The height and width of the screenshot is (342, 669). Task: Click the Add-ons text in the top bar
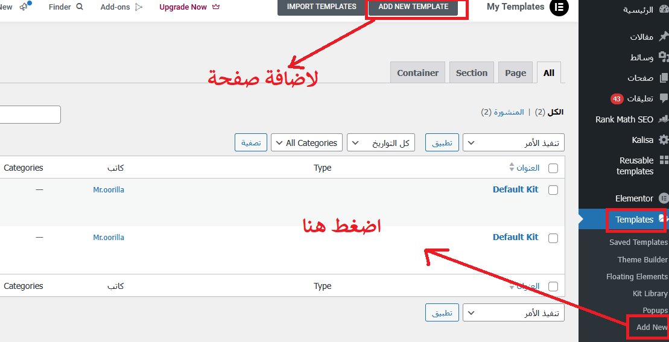115,7
